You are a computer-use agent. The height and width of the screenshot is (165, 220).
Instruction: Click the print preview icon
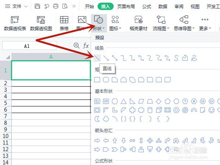(65, 6)
